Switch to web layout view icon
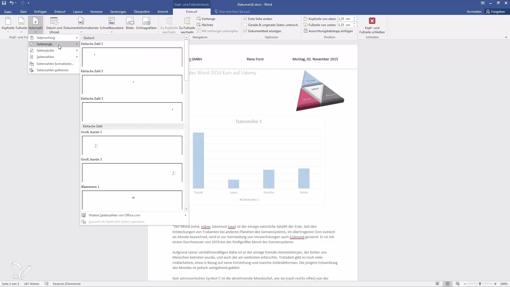The height and width of the screenshot is (287, 510). (x=457, y=284)
